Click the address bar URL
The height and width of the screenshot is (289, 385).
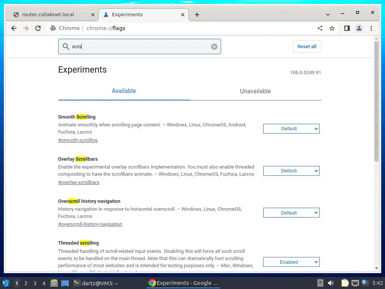106,28
